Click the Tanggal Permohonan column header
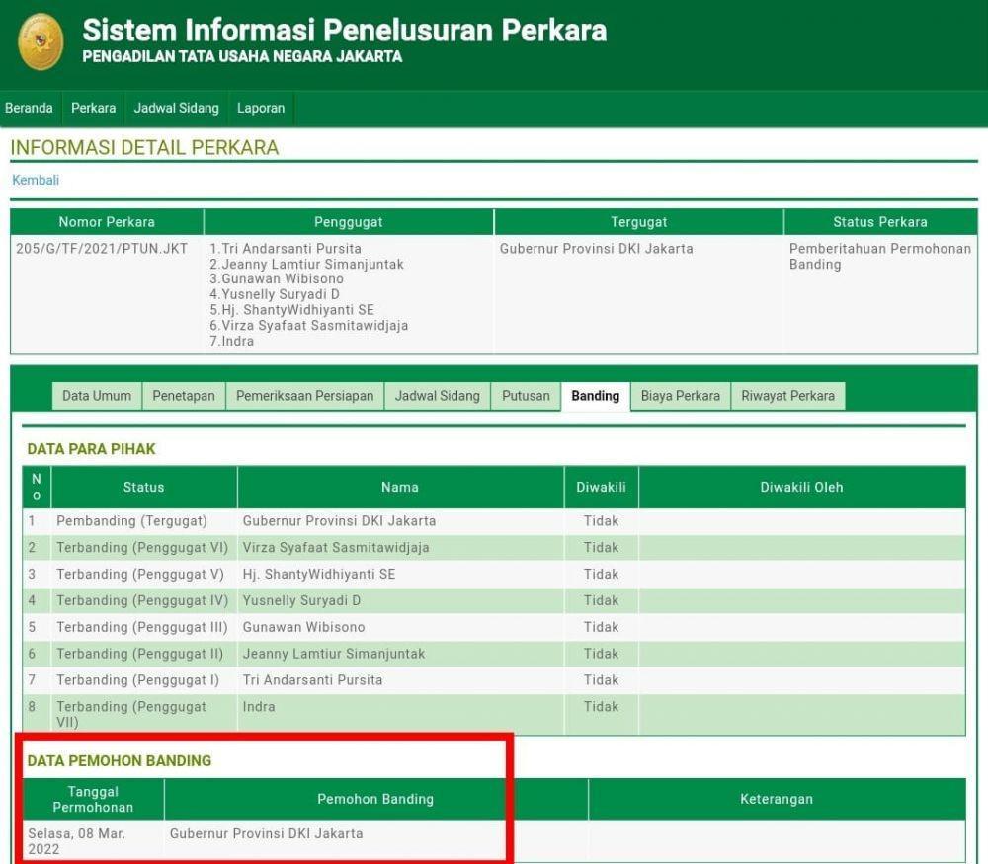 pyautogui.click(x=93, y=799)
